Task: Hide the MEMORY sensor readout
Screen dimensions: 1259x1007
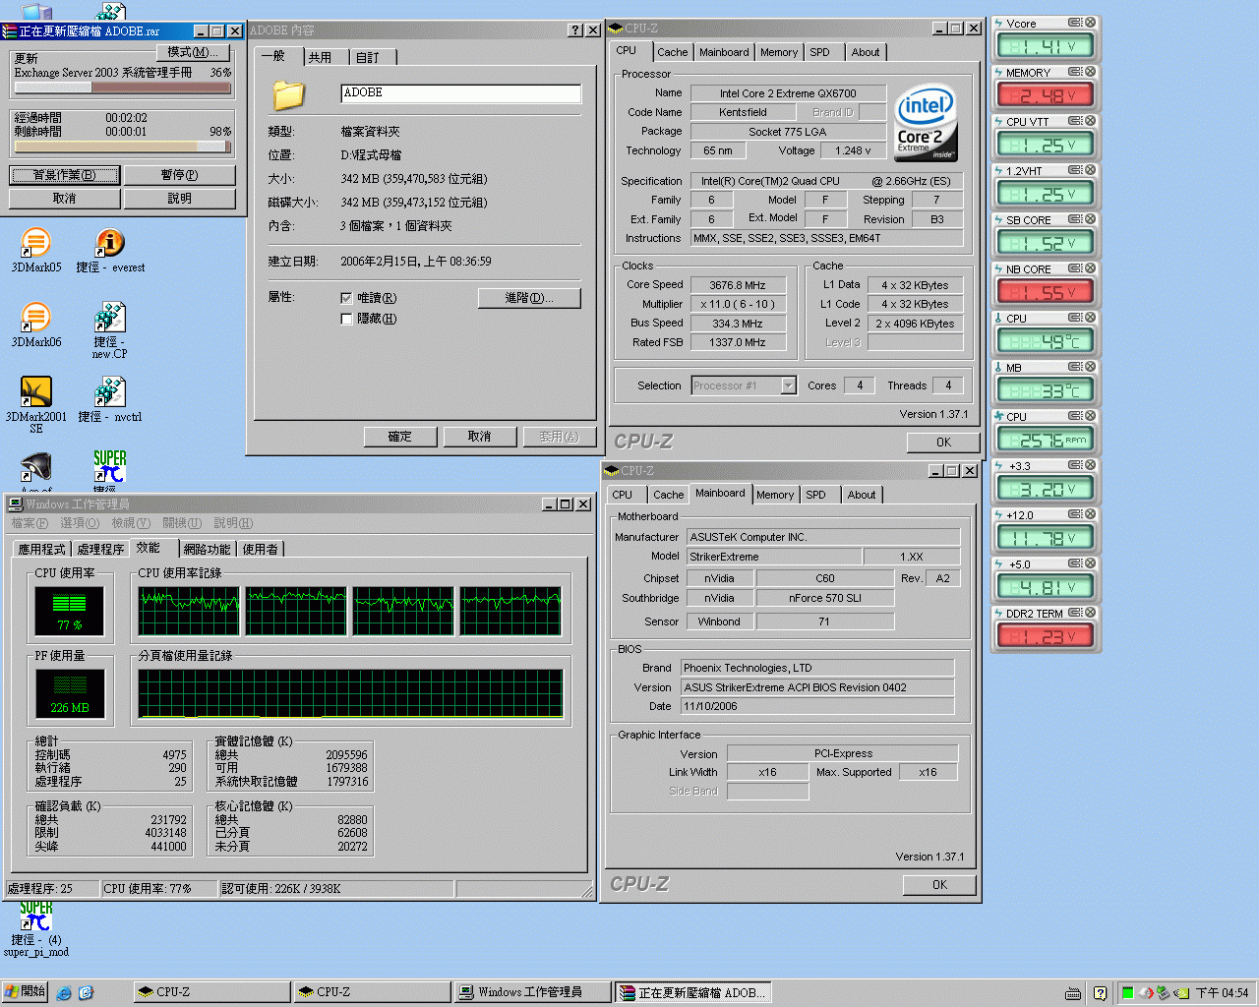Action: tap(1091, 71)
